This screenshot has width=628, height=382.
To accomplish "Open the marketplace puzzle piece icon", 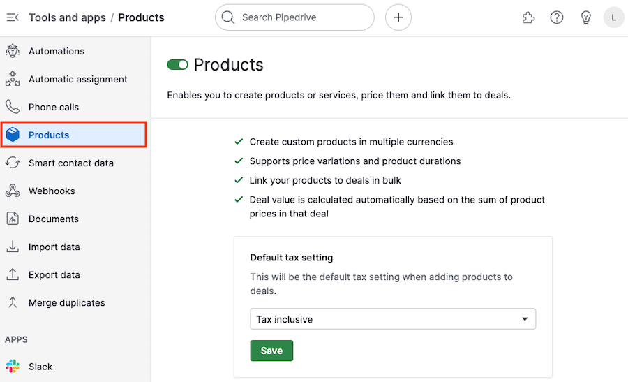I will pyautogui.click(x=529, y=17).
